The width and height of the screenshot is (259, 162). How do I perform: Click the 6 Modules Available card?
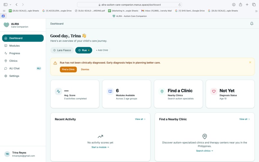point(127,94)
